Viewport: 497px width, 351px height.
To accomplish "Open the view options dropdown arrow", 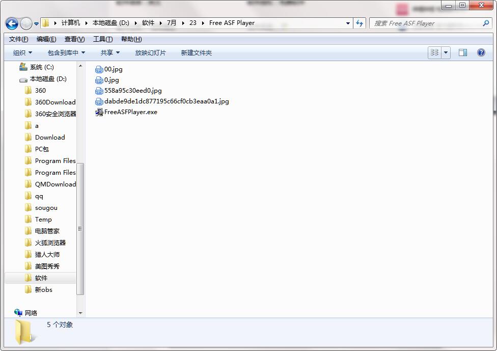I will 446,52.
